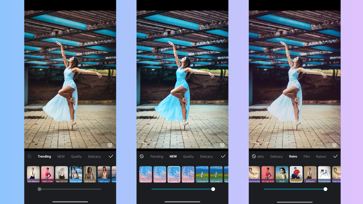Open the Nature filter category

[321, 156]
